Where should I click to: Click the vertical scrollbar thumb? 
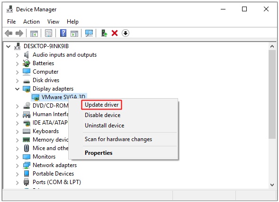point(272,94)
